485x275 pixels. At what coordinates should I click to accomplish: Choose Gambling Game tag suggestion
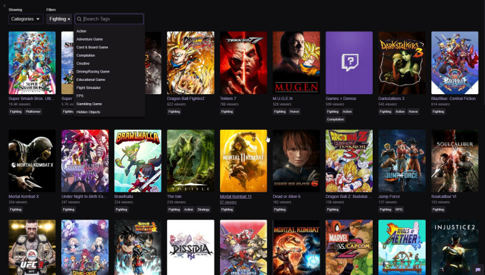tap(89, 104)
